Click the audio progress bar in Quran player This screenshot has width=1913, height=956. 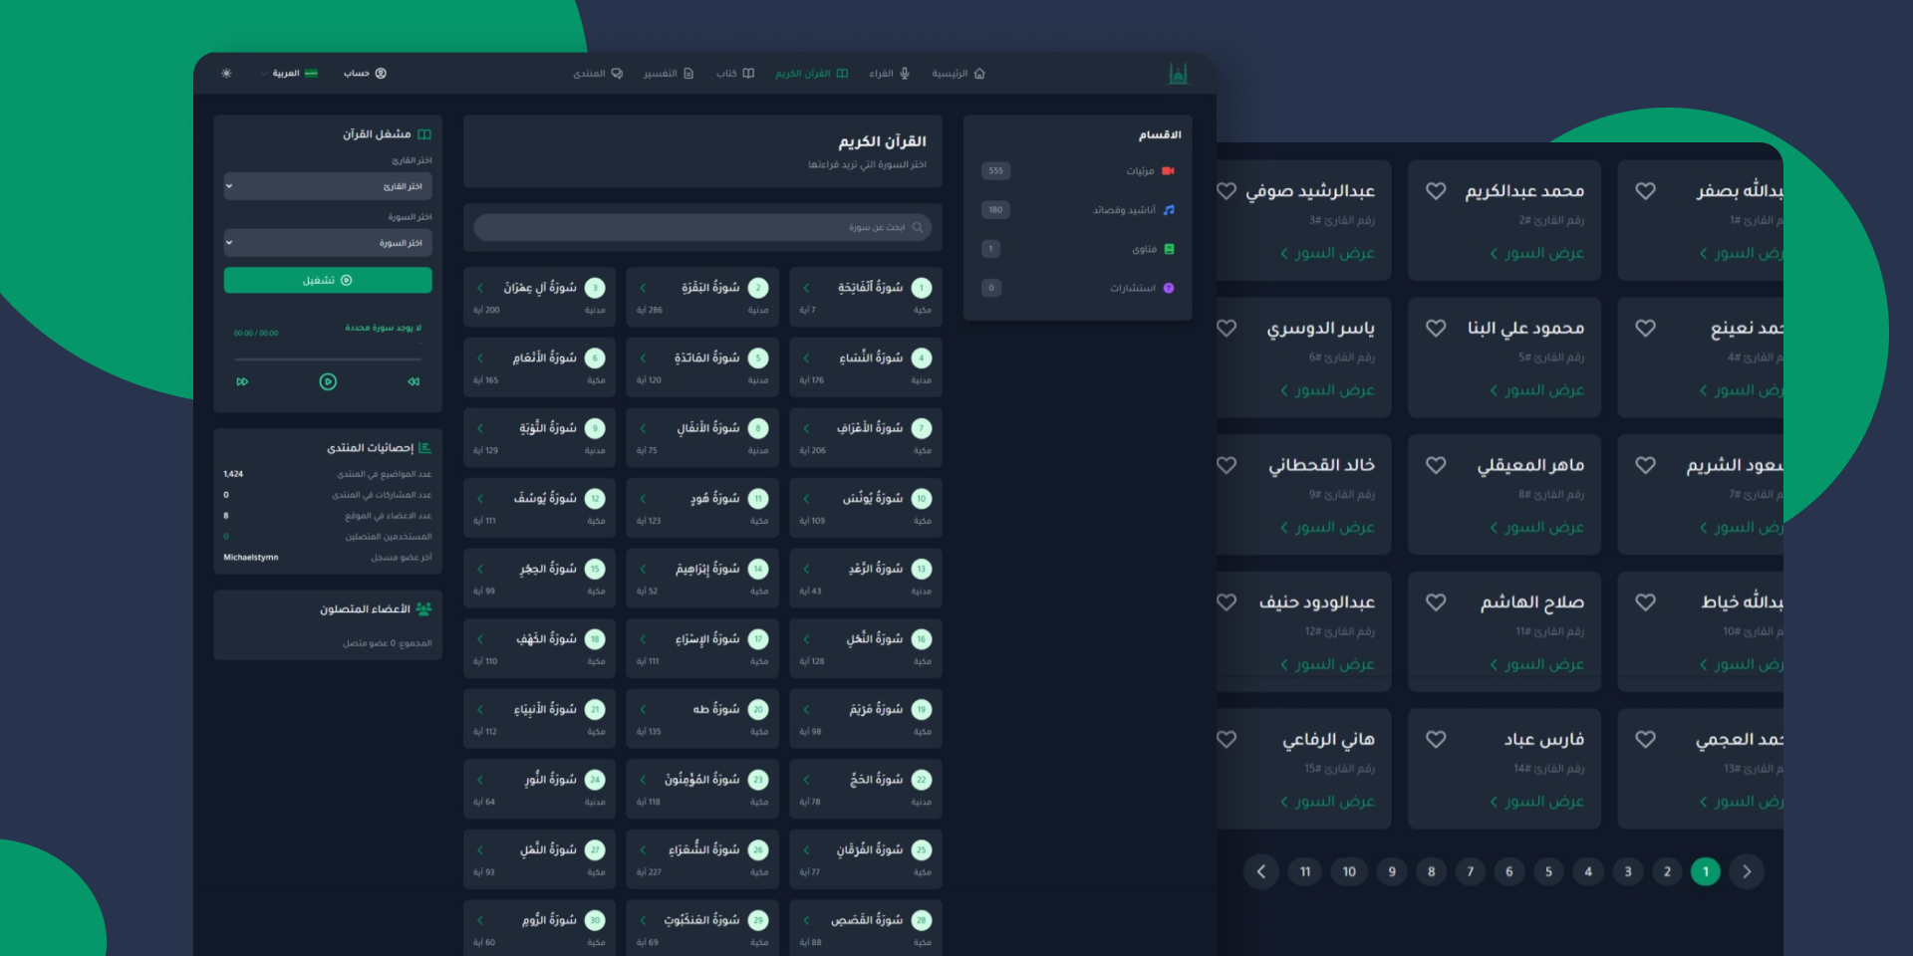pos(328,358)
